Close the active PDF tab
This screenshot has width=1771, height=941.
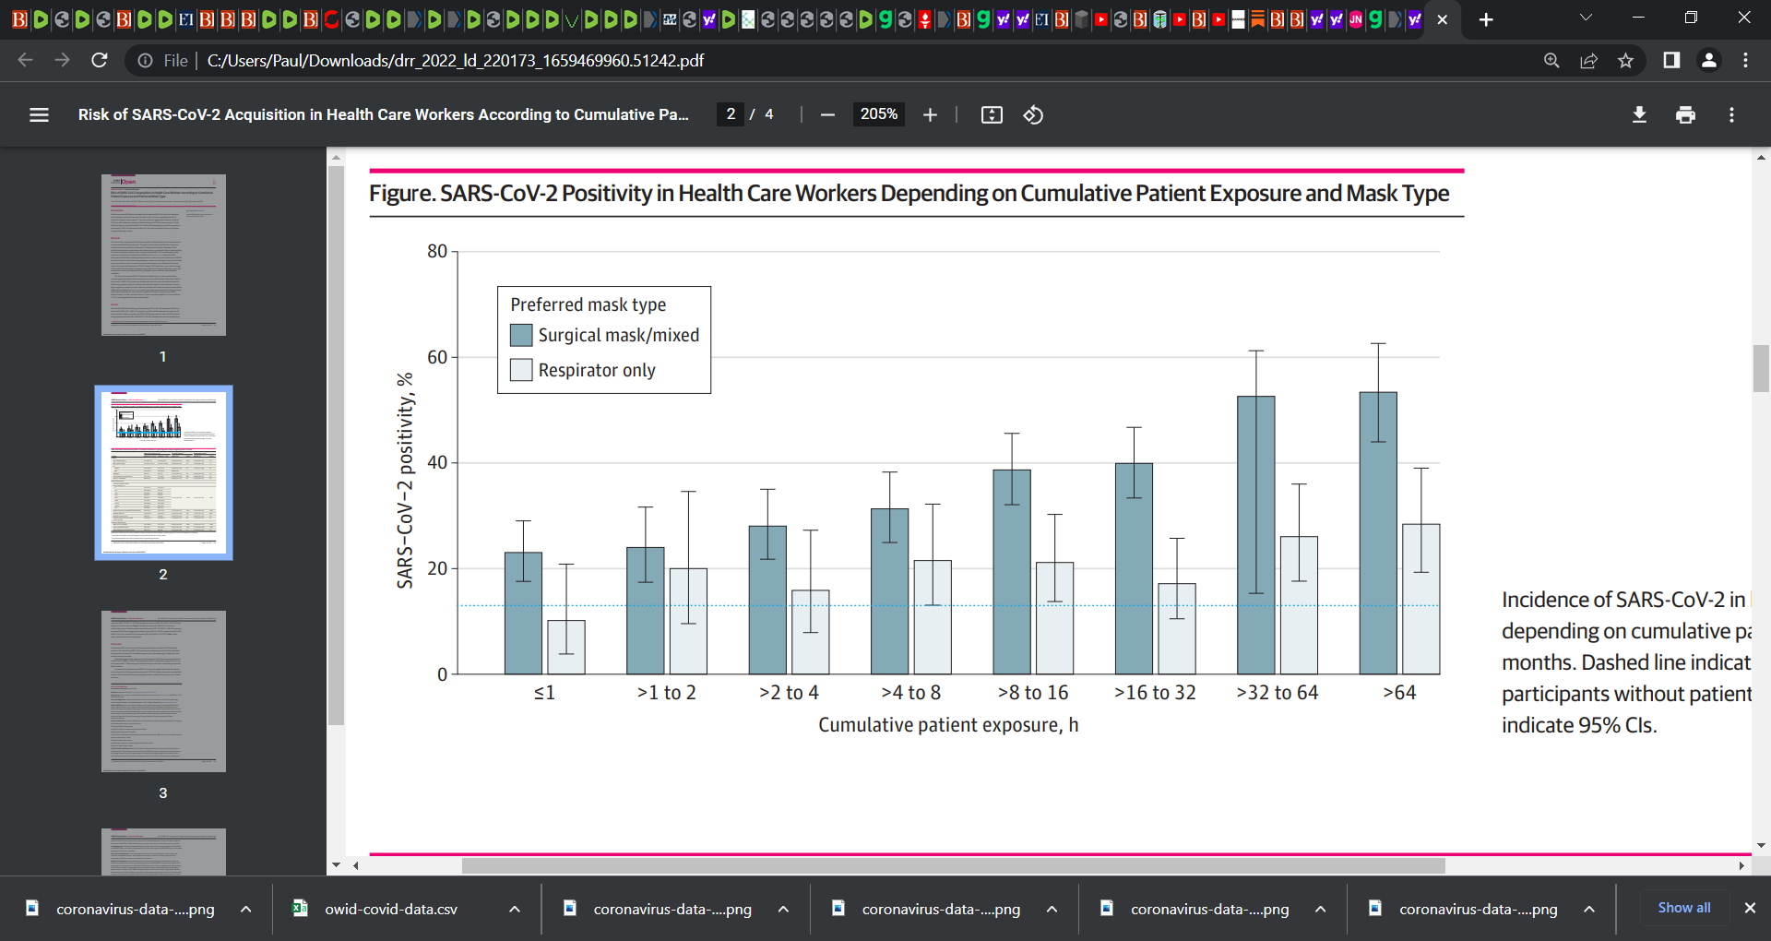(x=1443, y=19)
